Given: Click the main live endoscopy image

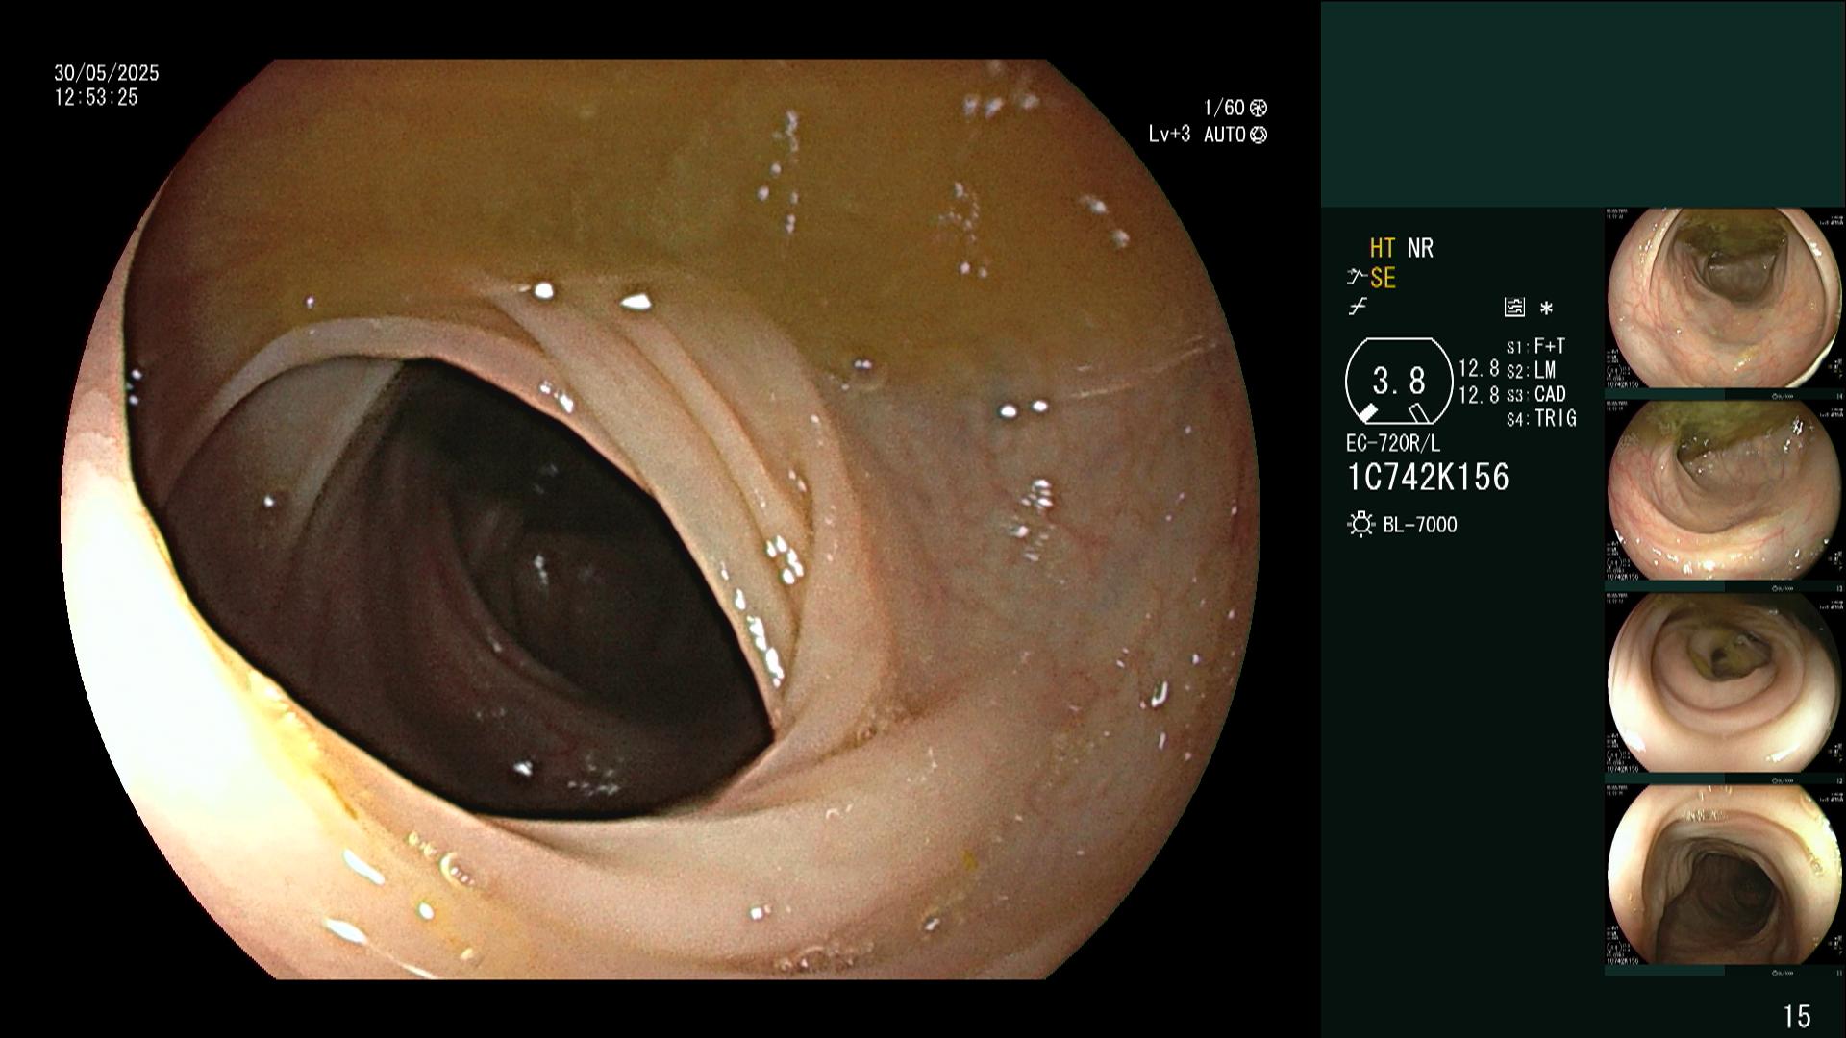Looking at the screenshot, I should tap(660, 519).
